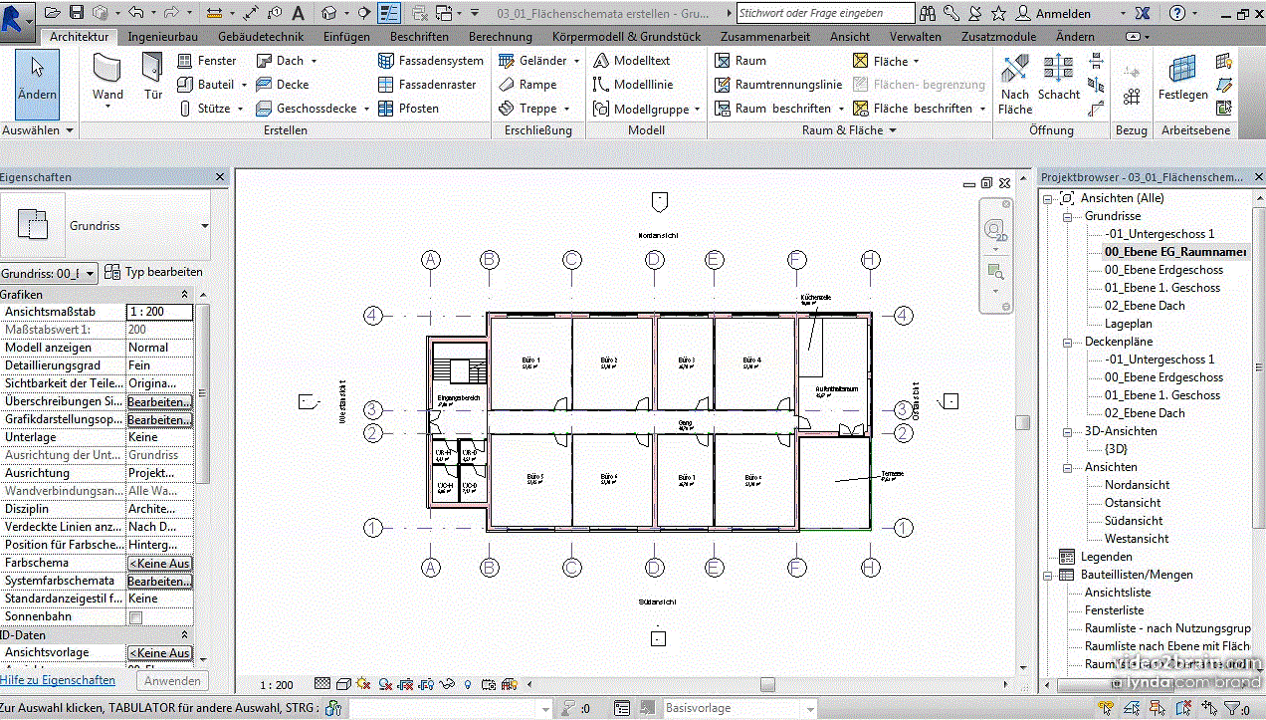Image resolution: width=1266 pixels, height=720 pixels.
Task: Collapse the ID-Daten properties section
Action: click(184, 635)
